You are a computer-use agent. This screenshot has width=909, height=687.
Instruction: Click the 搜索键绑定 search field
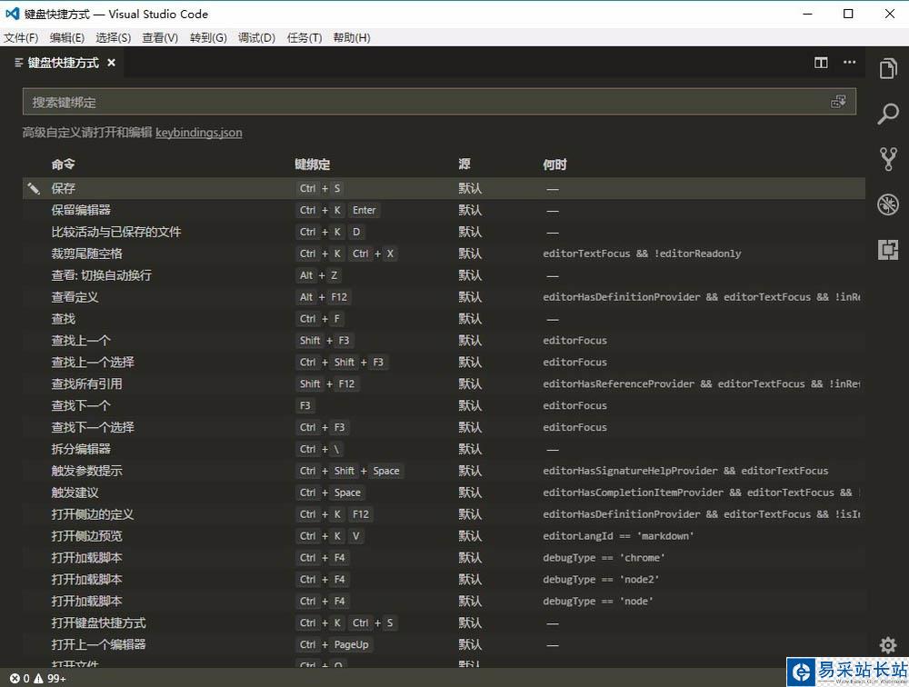pyautogui.click(x=427, y=102)
